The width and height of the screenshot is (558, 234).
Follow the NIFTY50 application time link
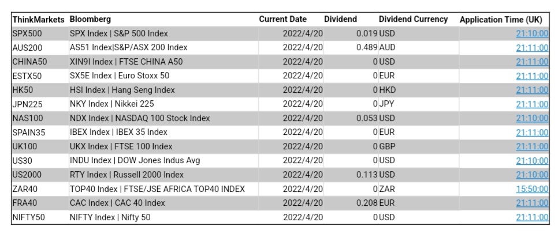point(532,217)
